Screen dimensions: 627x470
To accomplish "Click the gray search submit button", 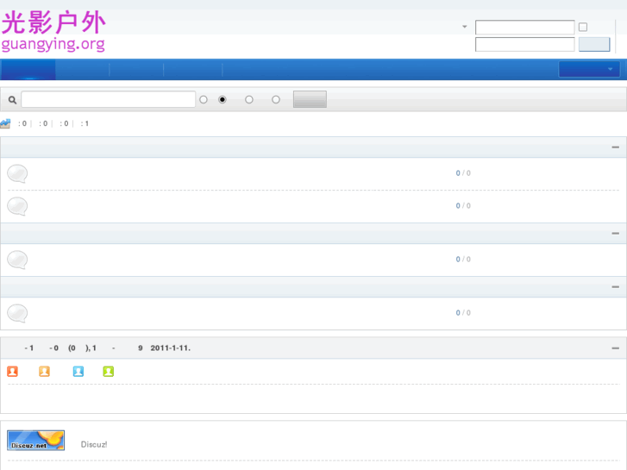I will 310,99.
